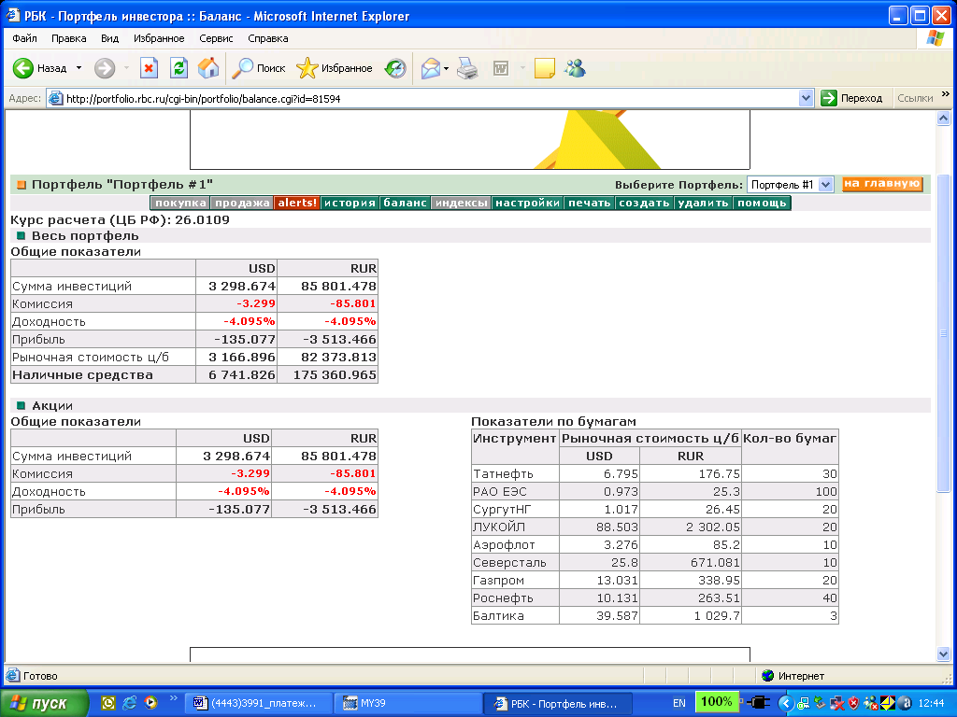Open the баланс tab
Image resolution: width=957 pixels, height=717 pixels.
point(405,203)
